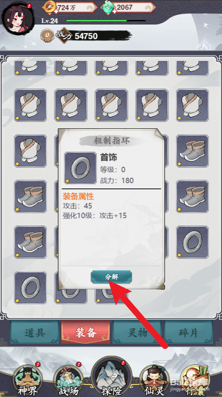Select the ring item at right edge
This screenshot has width=222, height=397.
193,242
